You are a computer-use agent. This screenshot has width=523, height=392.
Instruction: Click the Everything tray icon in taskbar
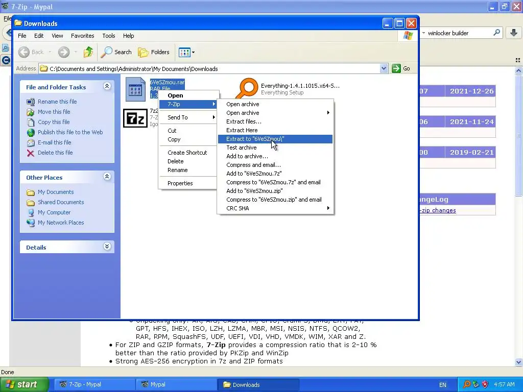[467, 385]
